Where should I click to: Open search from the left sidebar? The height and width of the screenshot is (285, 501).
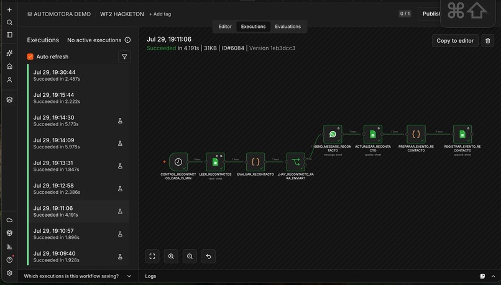[9, 22]
